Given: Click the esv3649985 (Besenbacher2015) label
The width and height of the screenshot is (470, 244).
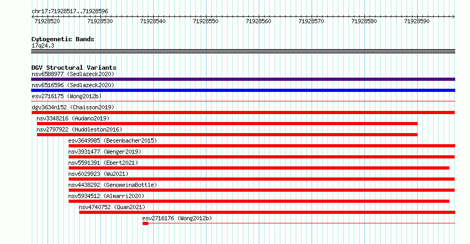Looking at the screenshot, I should (112, 140).
